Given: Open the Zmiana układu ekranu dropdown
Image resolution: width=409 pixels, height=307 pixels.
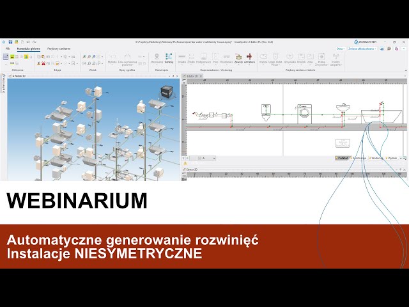Looking at the screenshot, I should 362,49.
